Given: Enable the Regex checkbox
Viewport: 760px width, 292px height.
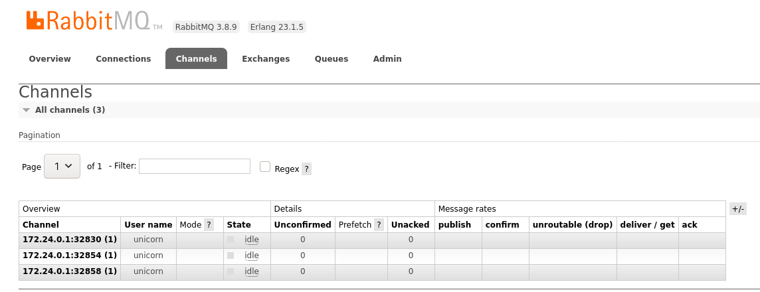Looking at the screenshot, I should (264, 167).
